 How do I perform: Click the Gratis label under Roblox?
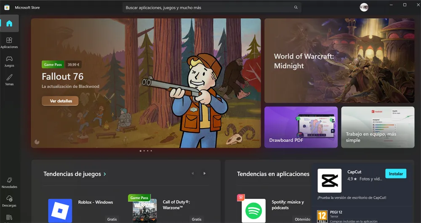[x=112, y=219]
